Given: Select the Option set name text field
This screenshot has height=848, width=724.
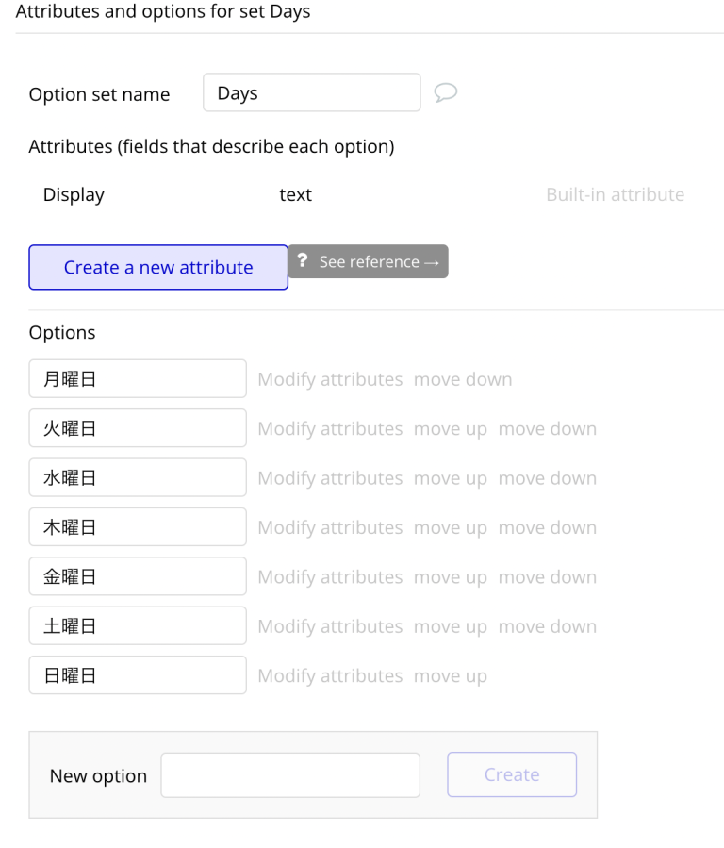Looking at the screenshot, I should (311, 91).
